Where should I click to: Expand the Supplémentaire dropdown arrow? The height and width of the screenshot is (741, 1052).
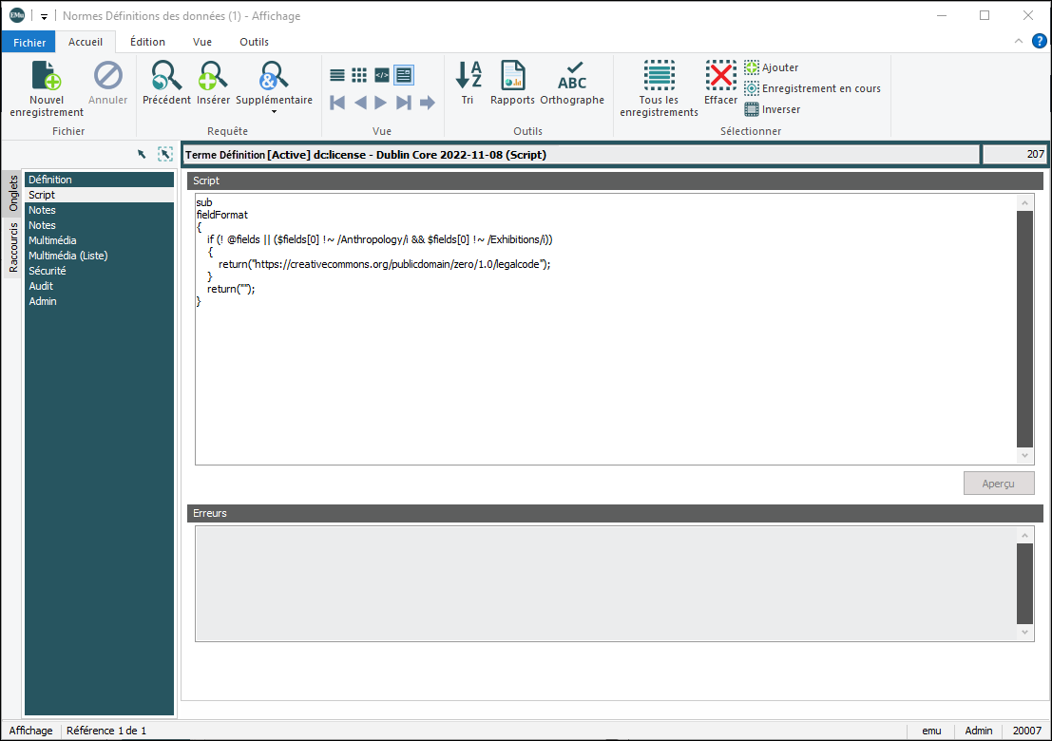pos(274,112)
